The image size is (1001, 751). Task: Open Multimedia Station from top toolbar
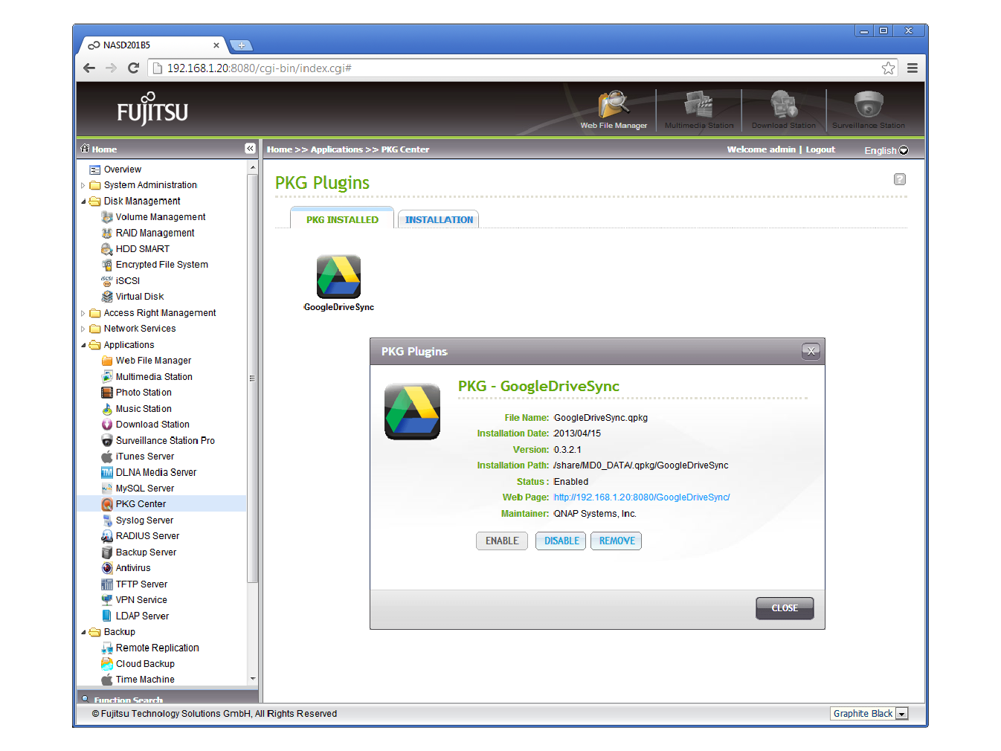pos(699,109)
